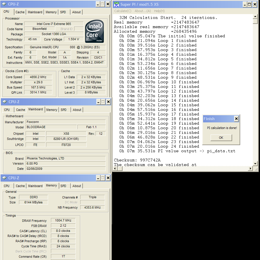Maximize the Super PI window
The width and height of the screenshot is (260, 260).
(x=250, y=5)
